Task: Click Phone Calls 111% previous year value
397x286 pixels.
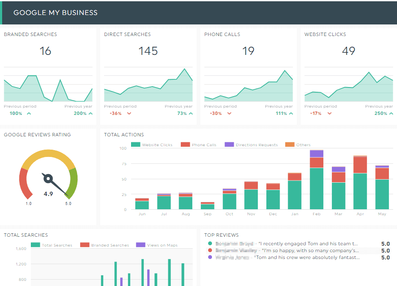Action: (281, 113)
